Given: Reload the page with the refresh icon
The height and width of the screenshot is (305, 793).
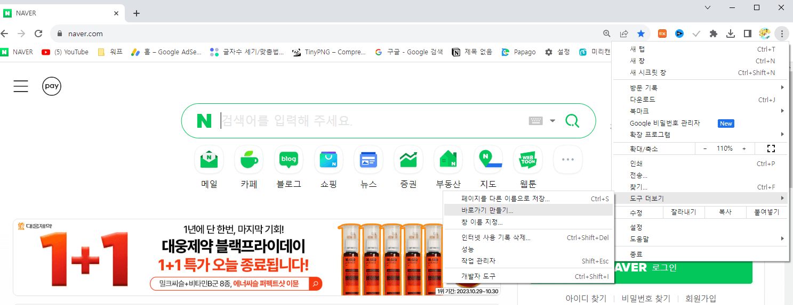Looking at the screenshot, I should (38, 34).
